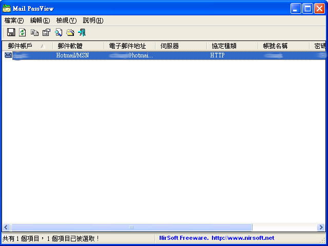The height and width of the screenshot is (246, 328).
Task: Click the Find magnifier toolbar icon
Action: point(59,33)
